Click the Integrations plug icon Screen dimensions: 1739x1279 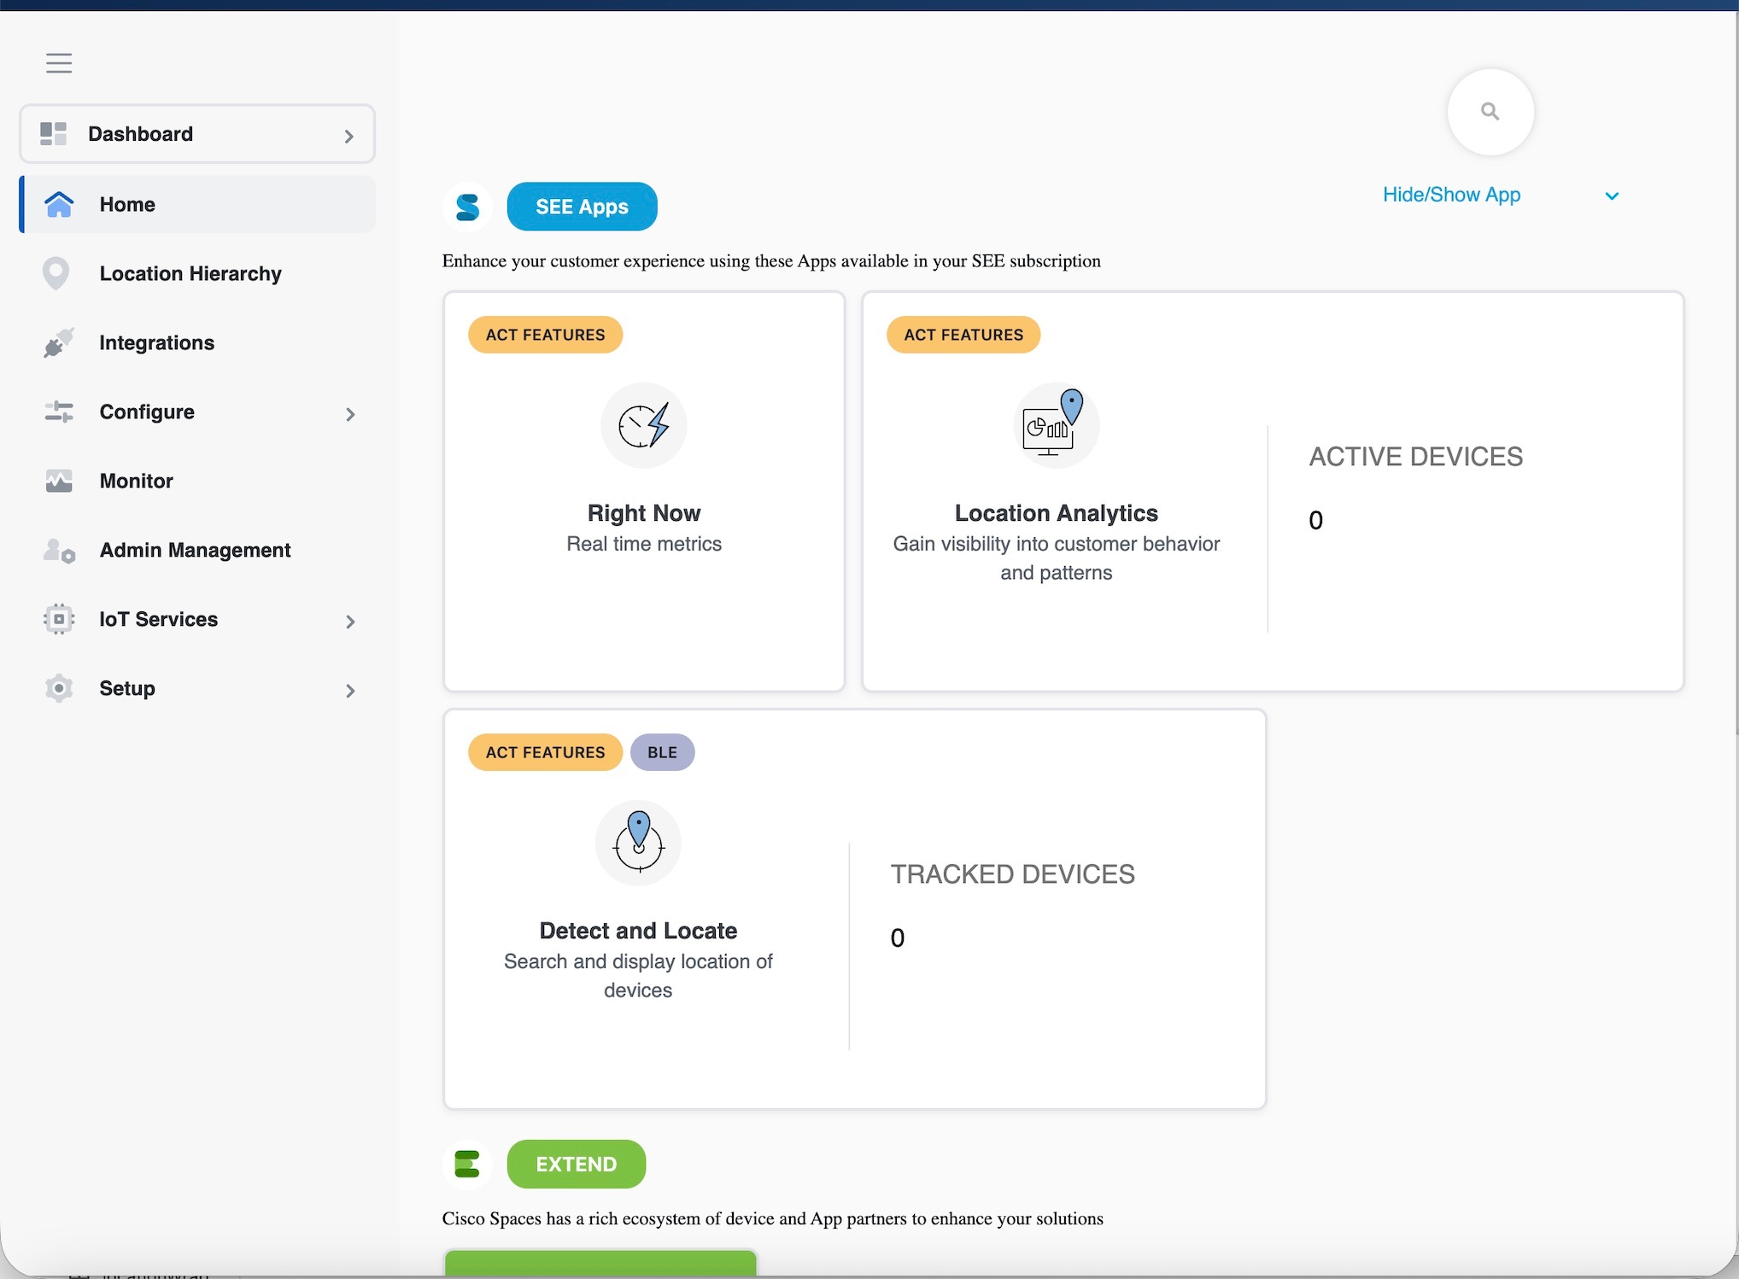point(58,342)
